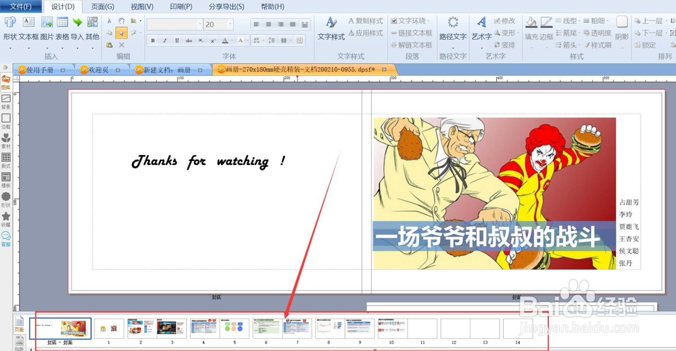This screenshot has width=676, height=351.
Task: Select page spread 2-3 thumbnail
Action: coord(157,329)
